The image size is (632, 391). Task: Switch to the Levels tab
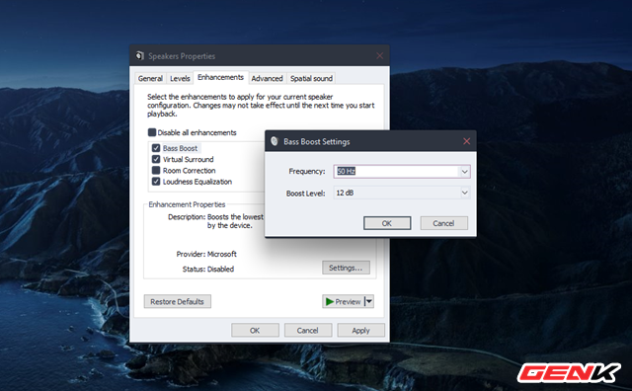pyautogui.click(x=180, y=78)
